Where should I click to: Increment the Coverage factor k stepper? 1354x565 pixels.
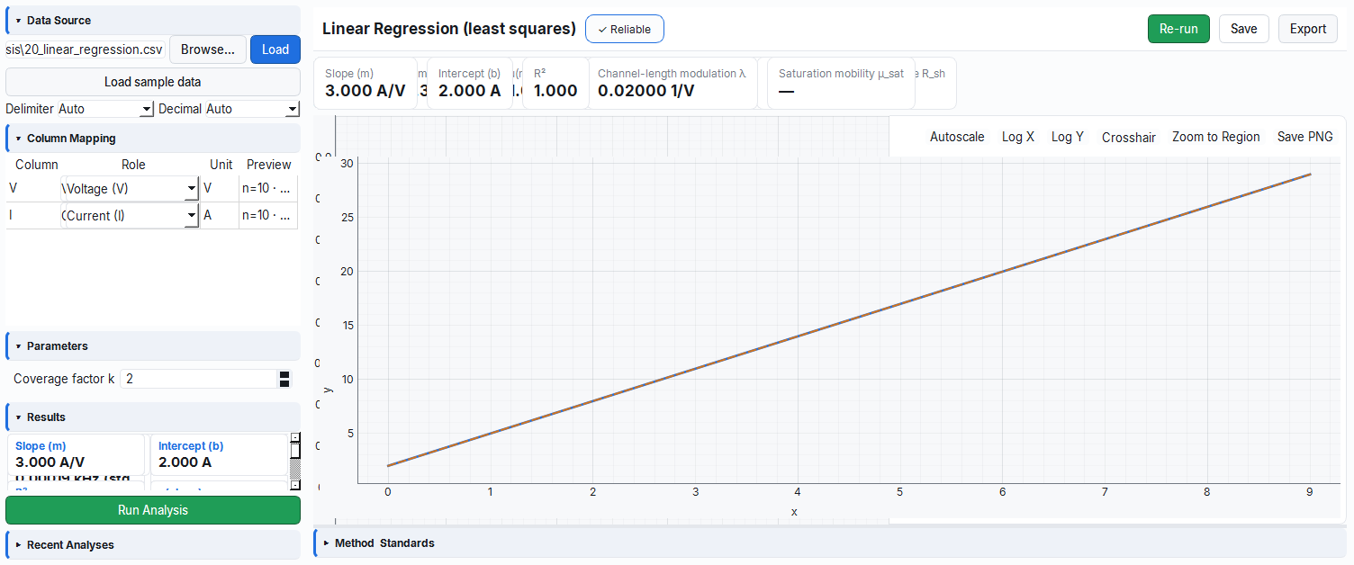click(x=285, y=374)
